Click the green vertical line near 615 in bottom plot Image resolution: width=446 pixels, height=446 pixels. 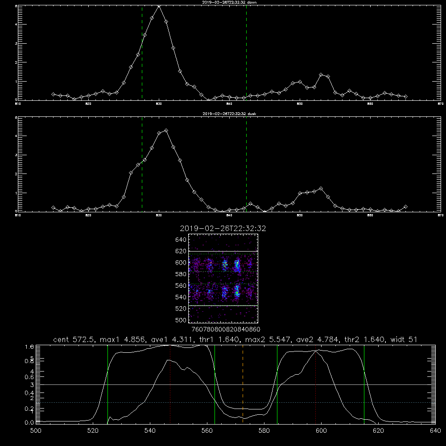364,384
